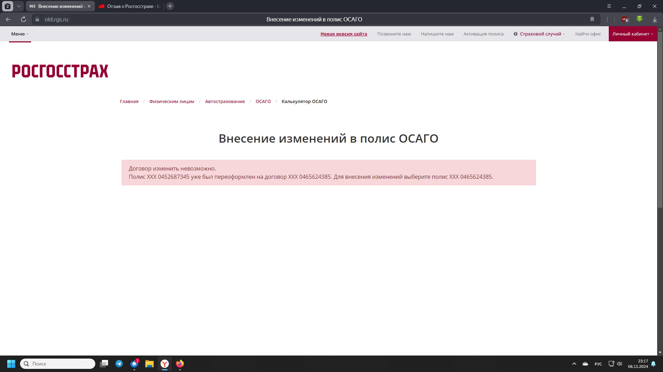Expand the tab list chevron
The width and height of the screenshot is (663, 372).
19,6
